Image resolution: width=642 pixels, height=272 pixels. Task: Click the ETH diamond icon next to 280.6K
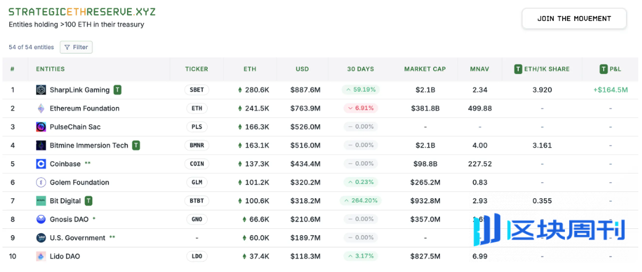(240, 90)
